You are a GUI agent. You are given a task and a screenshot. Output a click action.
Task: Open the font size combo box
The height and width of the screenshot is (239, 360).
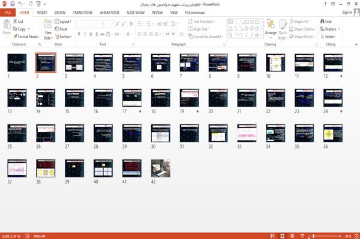click(x=109, y=23)
